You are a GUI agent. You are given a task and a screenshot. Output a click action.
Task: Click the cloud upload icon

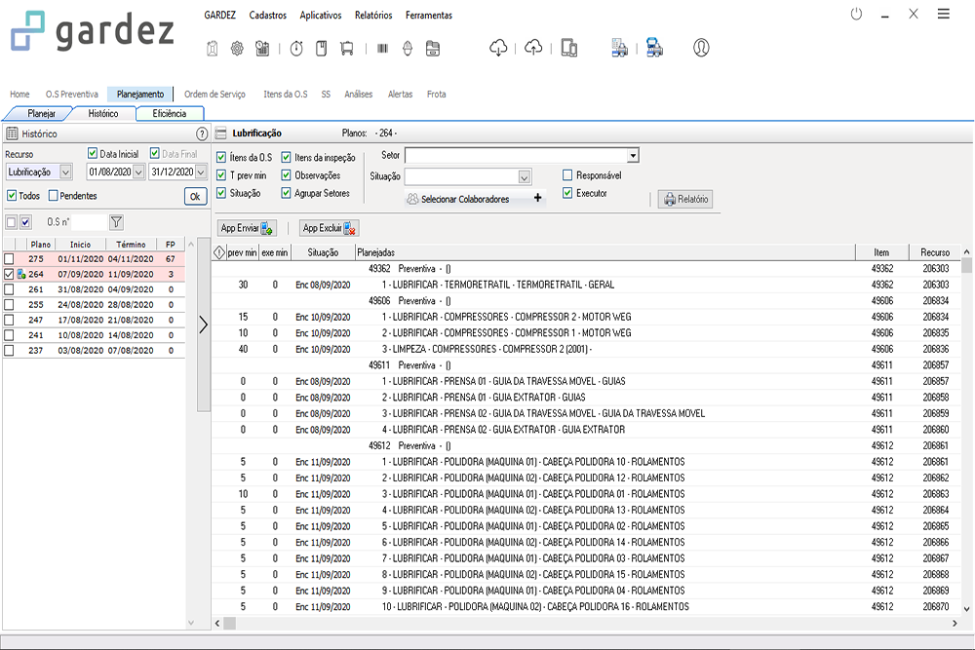click(x=533, y=47)
